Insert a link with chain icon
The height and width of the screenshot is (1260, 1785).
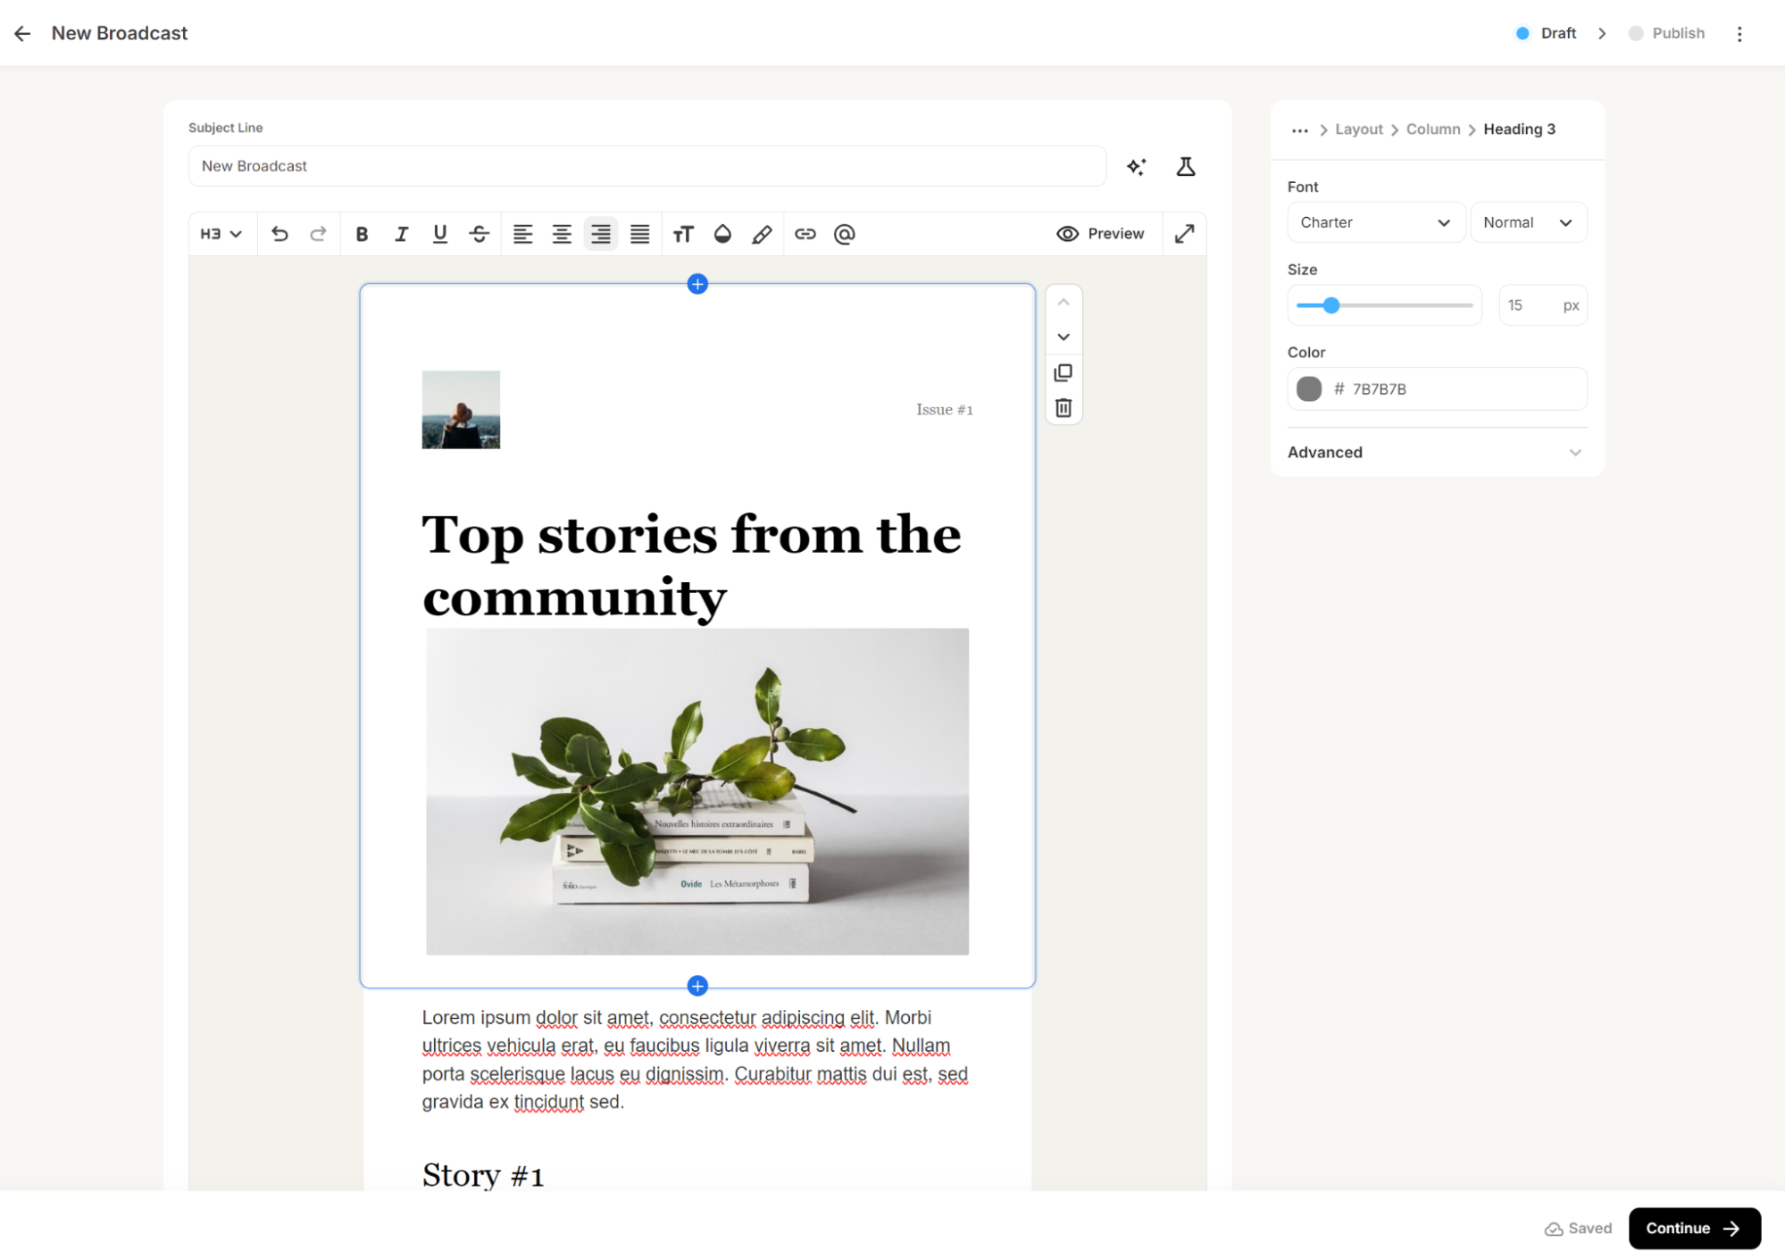click(x=805, y=234)
